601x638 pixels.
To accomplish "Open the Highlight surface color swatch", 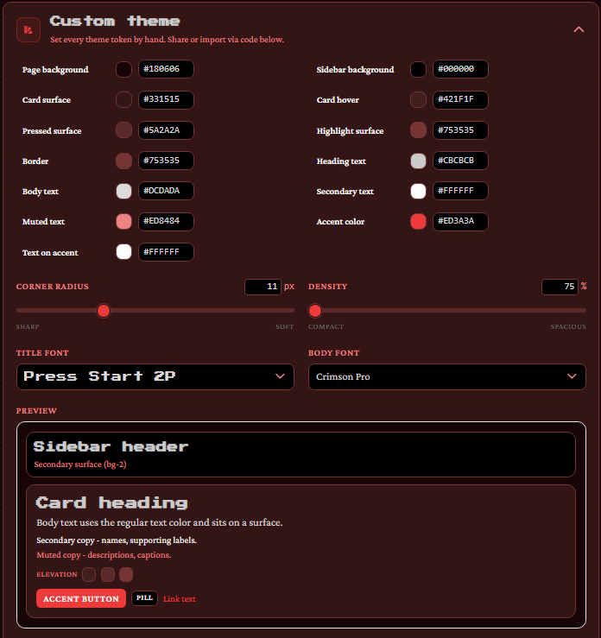I will click(418, 130).
